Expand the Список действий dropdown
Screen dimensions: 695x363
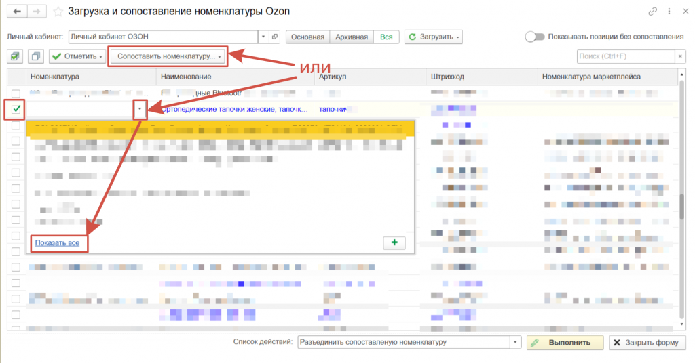(x=515, y=343)
